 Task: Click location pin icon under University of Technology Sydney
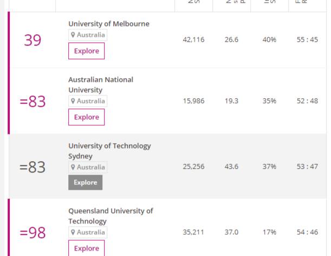[73, 167]
